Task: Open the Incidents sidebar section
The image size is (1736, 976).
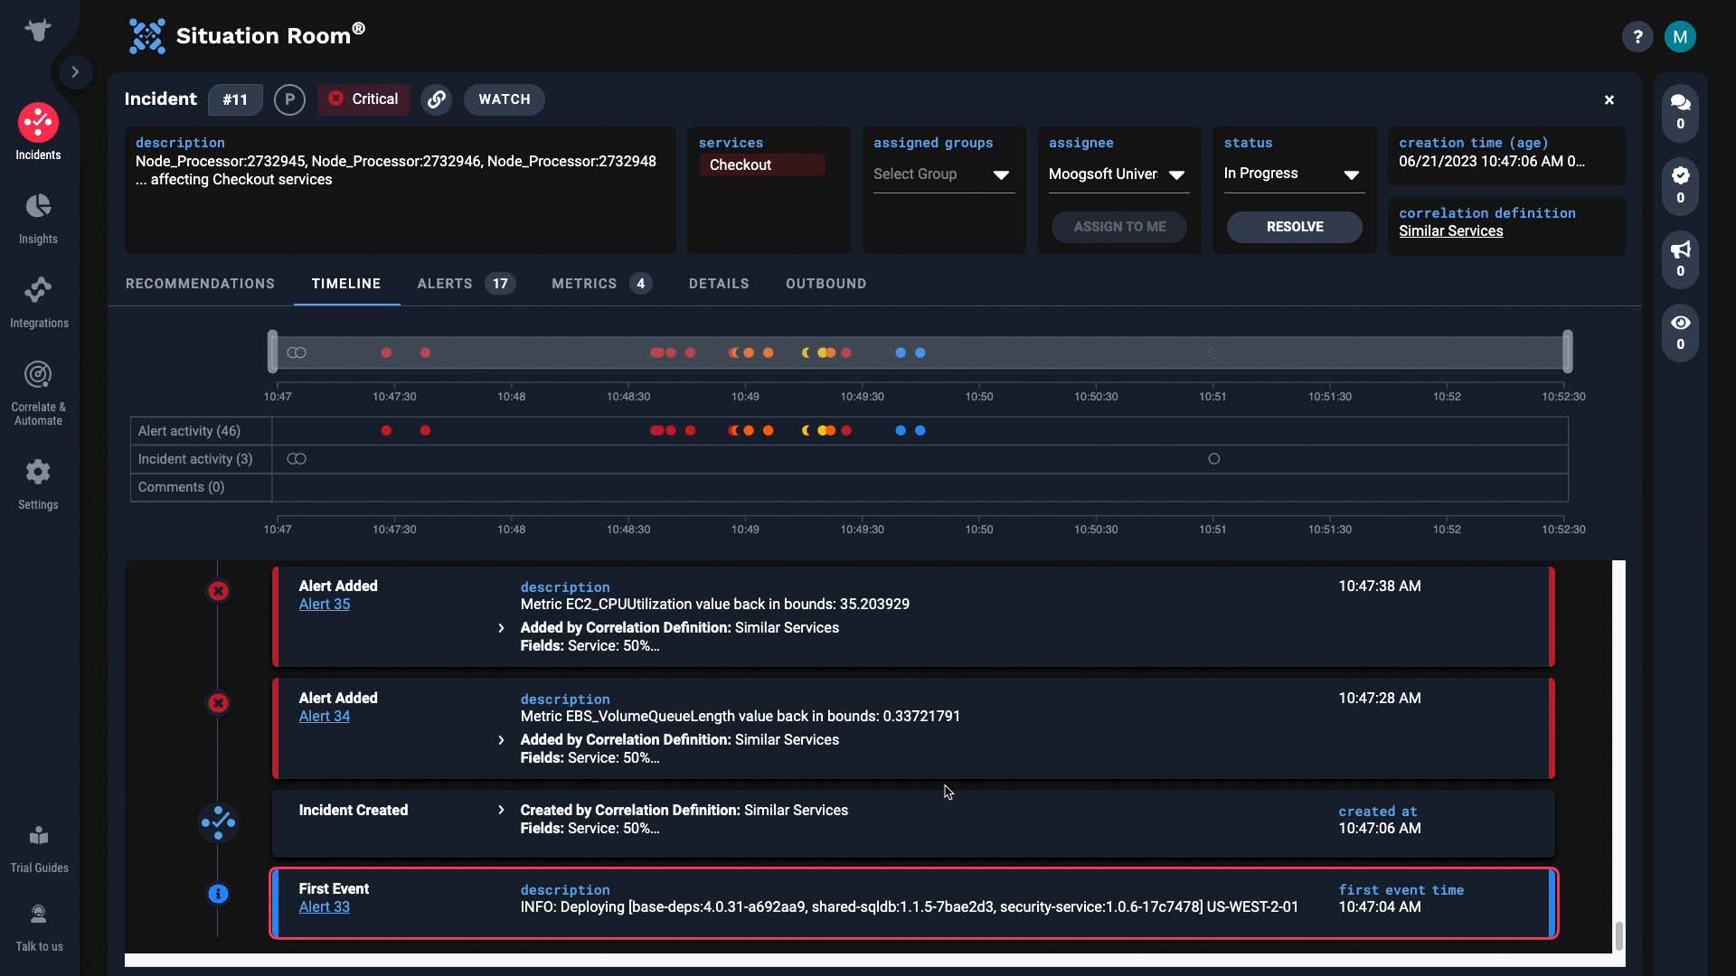Action: click(x=38, y=133)
